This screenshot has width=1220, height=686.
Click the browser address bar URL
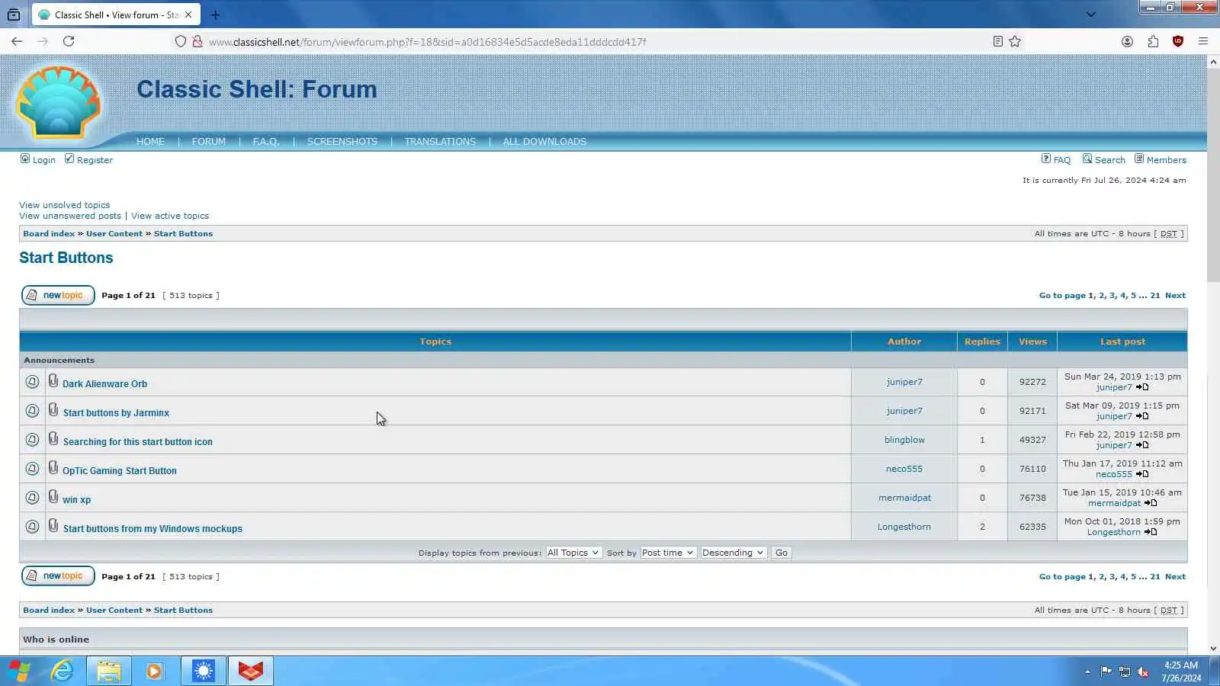coord(427,42)
